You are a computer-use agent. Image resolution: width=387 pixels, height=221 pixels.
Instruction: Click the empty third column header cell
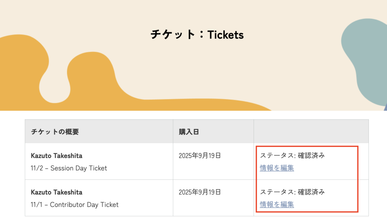point(311,131)
